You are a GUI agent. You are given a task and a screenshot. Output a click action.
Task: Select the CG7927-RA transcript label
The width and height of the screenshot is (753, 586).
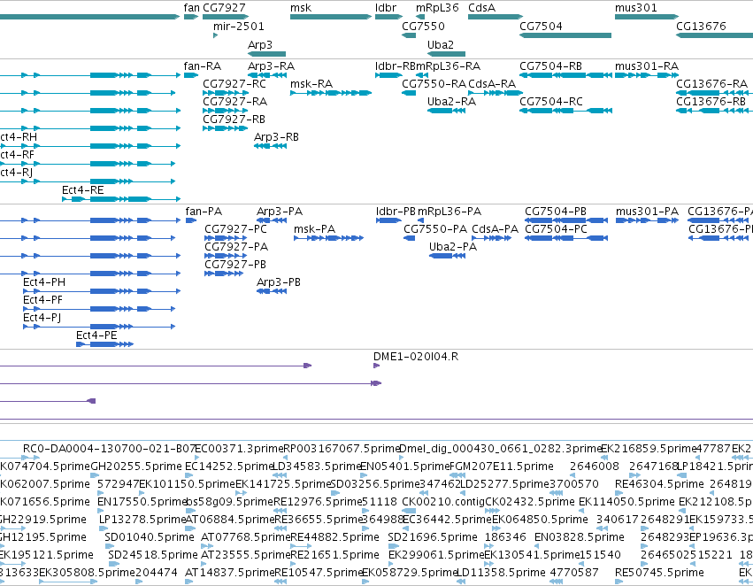(234, 102)
